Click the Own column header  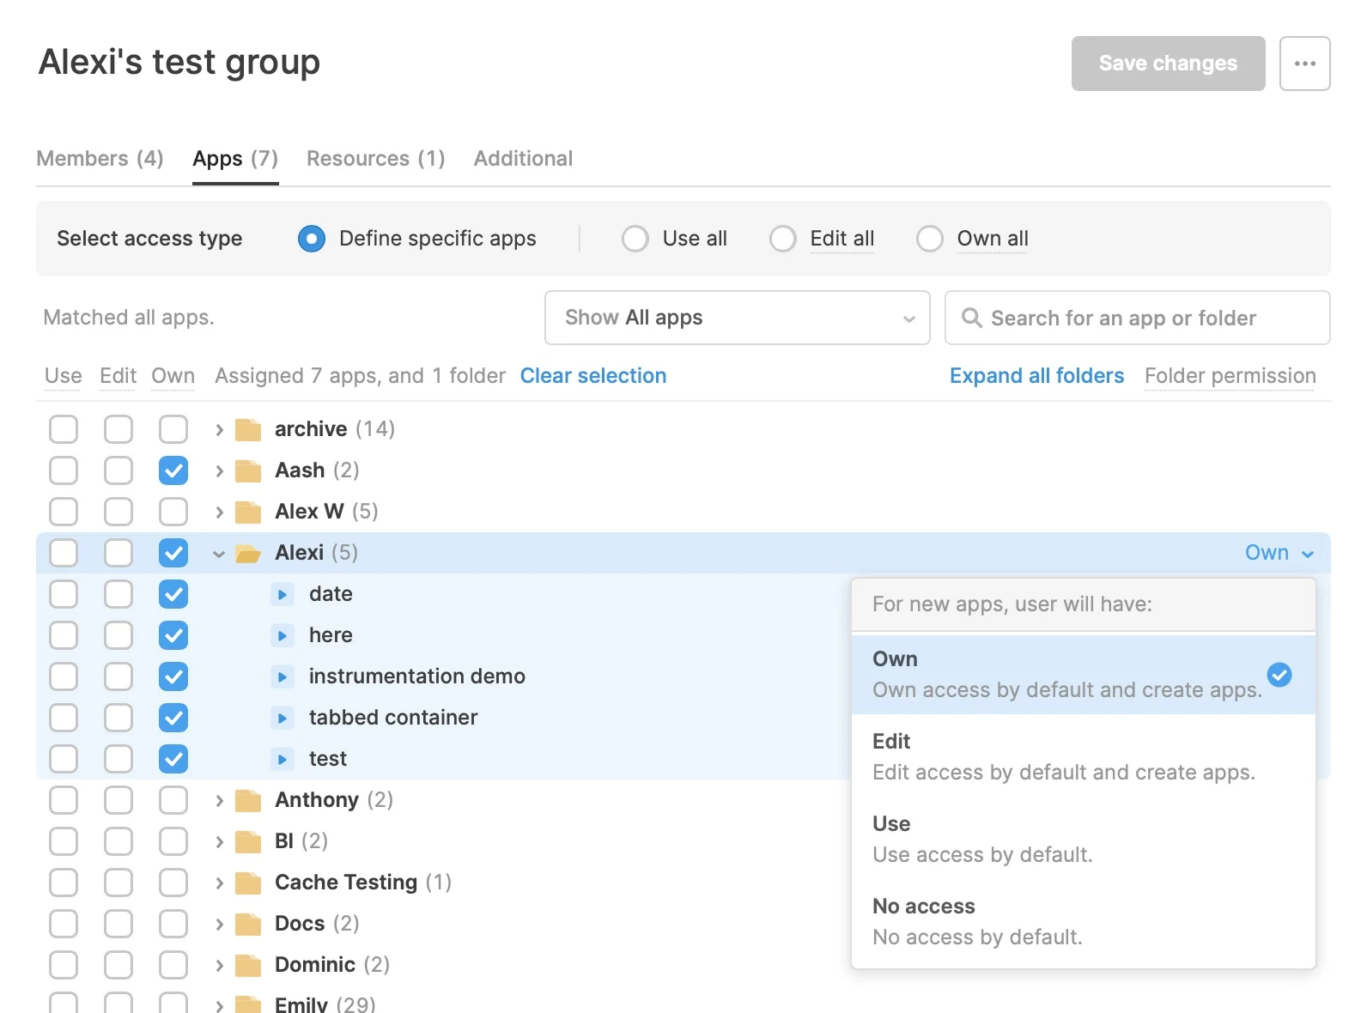173,376
